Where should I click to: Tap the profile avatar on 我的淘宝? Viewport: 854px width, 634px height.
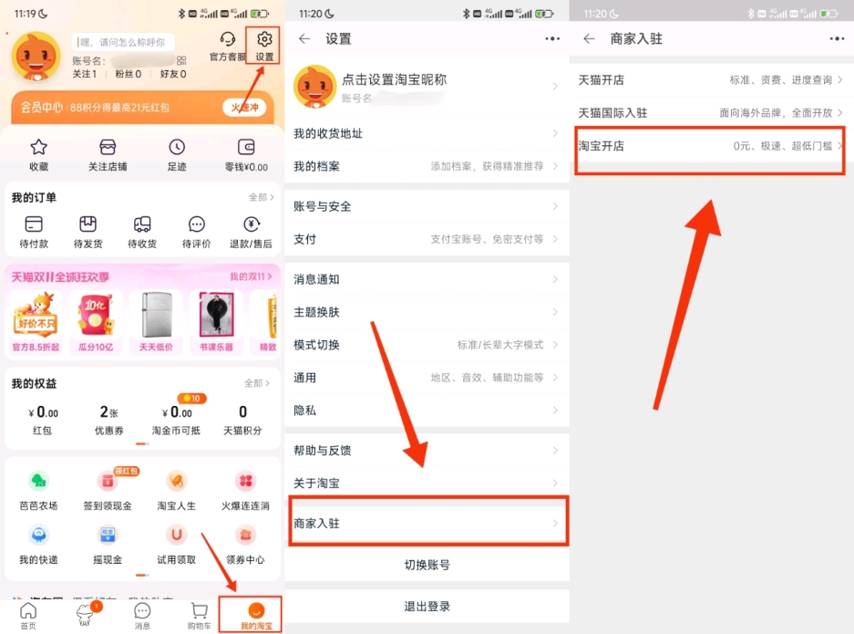click(36, 57)
